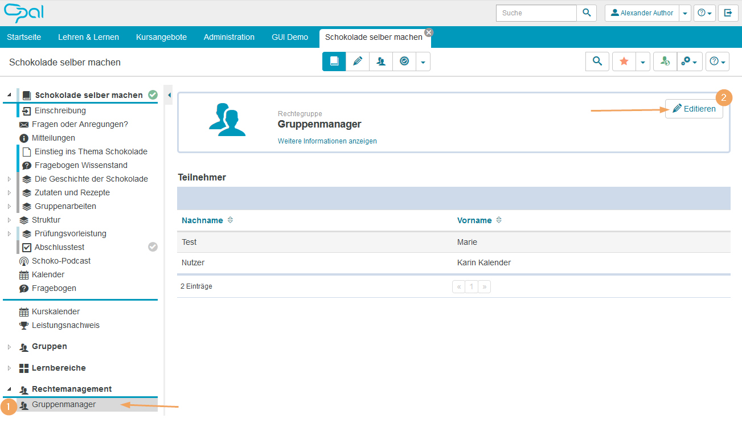Click the search button beside Suche field
742x435 pixels.
click(x=587, y=13)
